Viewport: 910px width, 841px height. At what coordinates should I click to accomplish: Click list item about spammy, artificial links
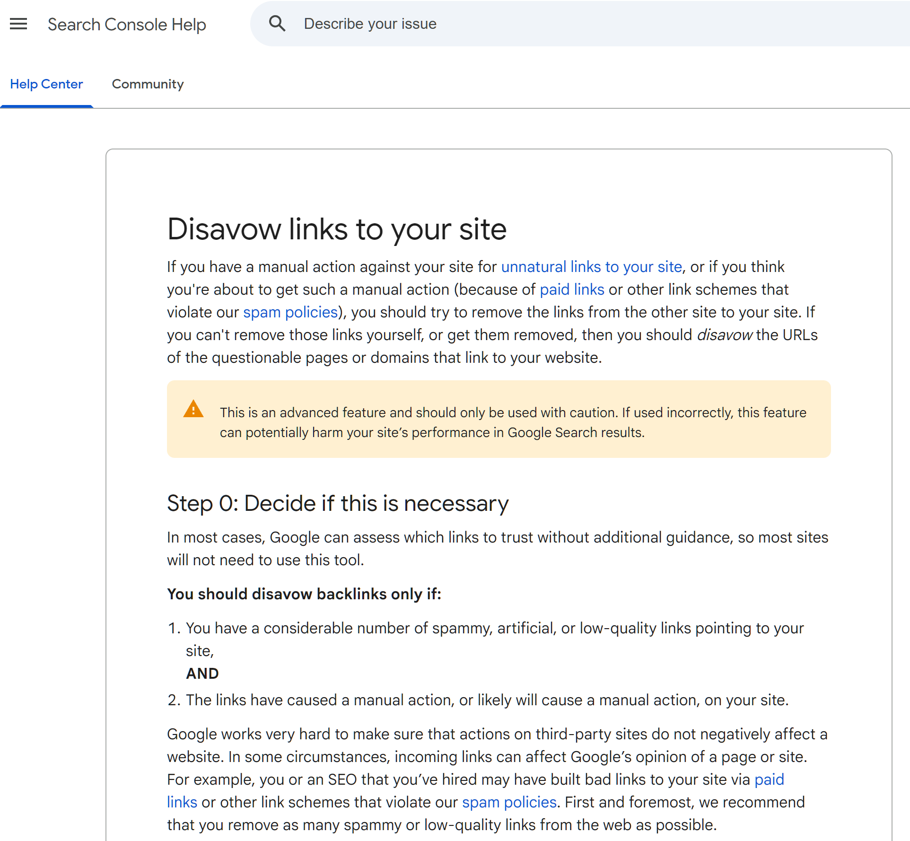(x=494, y=629)
